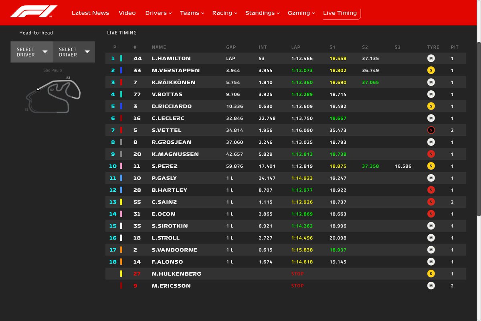
Task: Click Verstappen's soft tyre icon
Action: tap(431, 70)
